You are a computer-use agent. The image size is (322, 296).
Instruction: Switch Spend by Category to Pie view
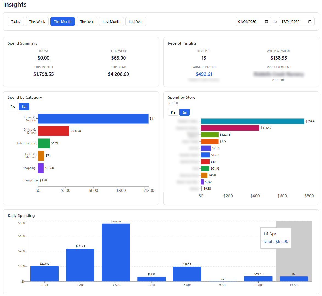(x=13, y=106)
